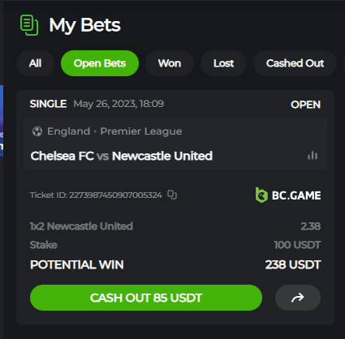This screenshot has height=339, width=345.
Task: Share bet using arrow button
Action: (x=298, y=298)
